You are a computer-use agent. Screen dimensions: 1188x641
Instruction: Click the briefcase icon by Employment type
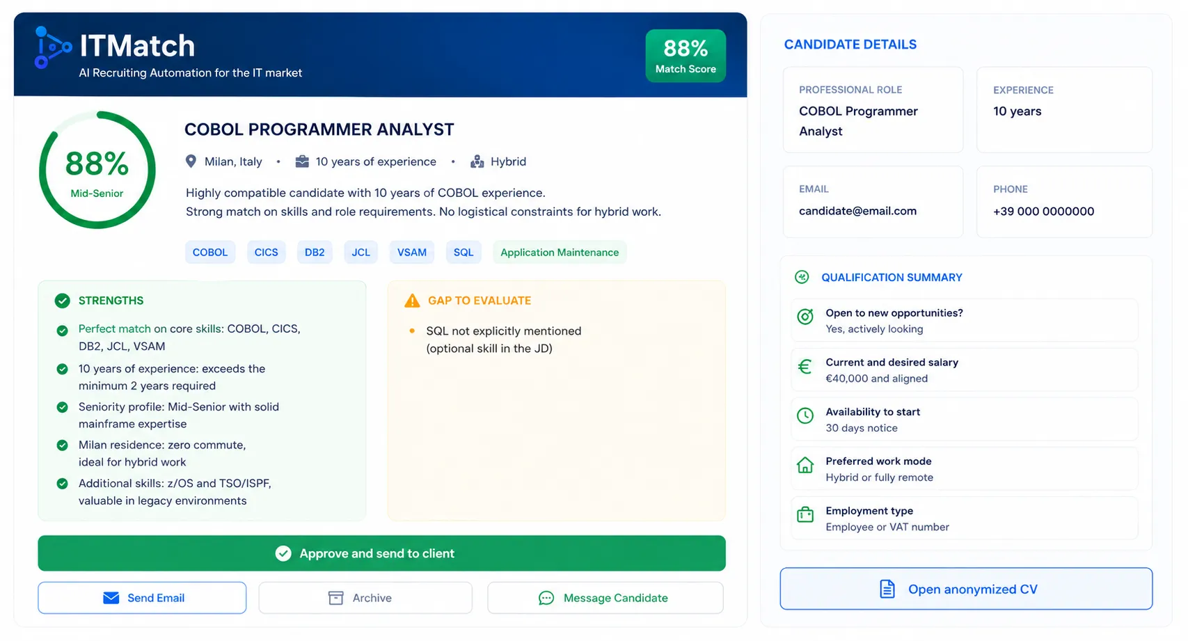tap(805, 514)
